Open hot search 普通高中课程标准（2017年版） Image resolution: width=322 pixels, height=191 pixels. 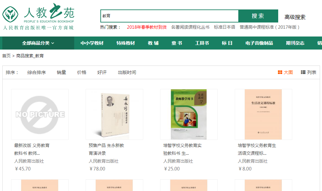point(269,27)
